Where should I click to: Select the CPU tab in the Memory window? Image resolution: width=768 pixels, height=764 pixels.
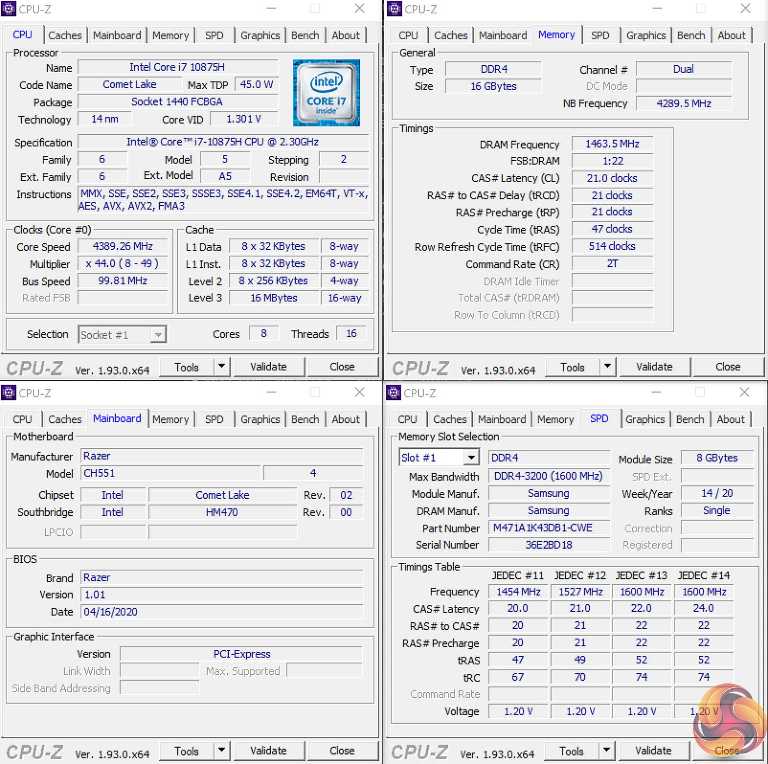coord(408,36)
